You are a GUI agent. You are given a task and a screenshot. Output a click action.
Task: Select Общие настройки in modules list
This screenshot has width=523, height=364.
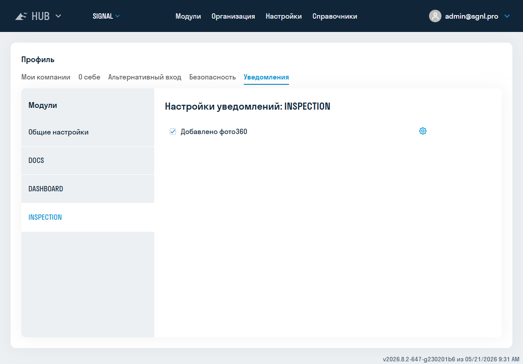tap(88, 132)
